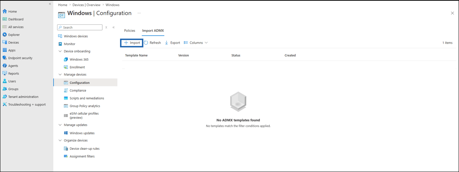
Task: Click the Import button
Action: (132, 43)
